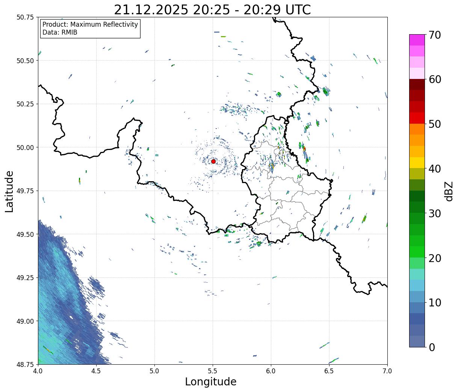Click the colorbar tick label 0

click(432, 347)
